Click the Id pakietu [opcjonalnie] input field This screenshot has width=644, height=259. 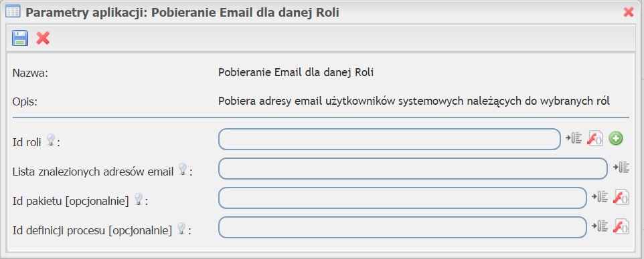[402, 198]
